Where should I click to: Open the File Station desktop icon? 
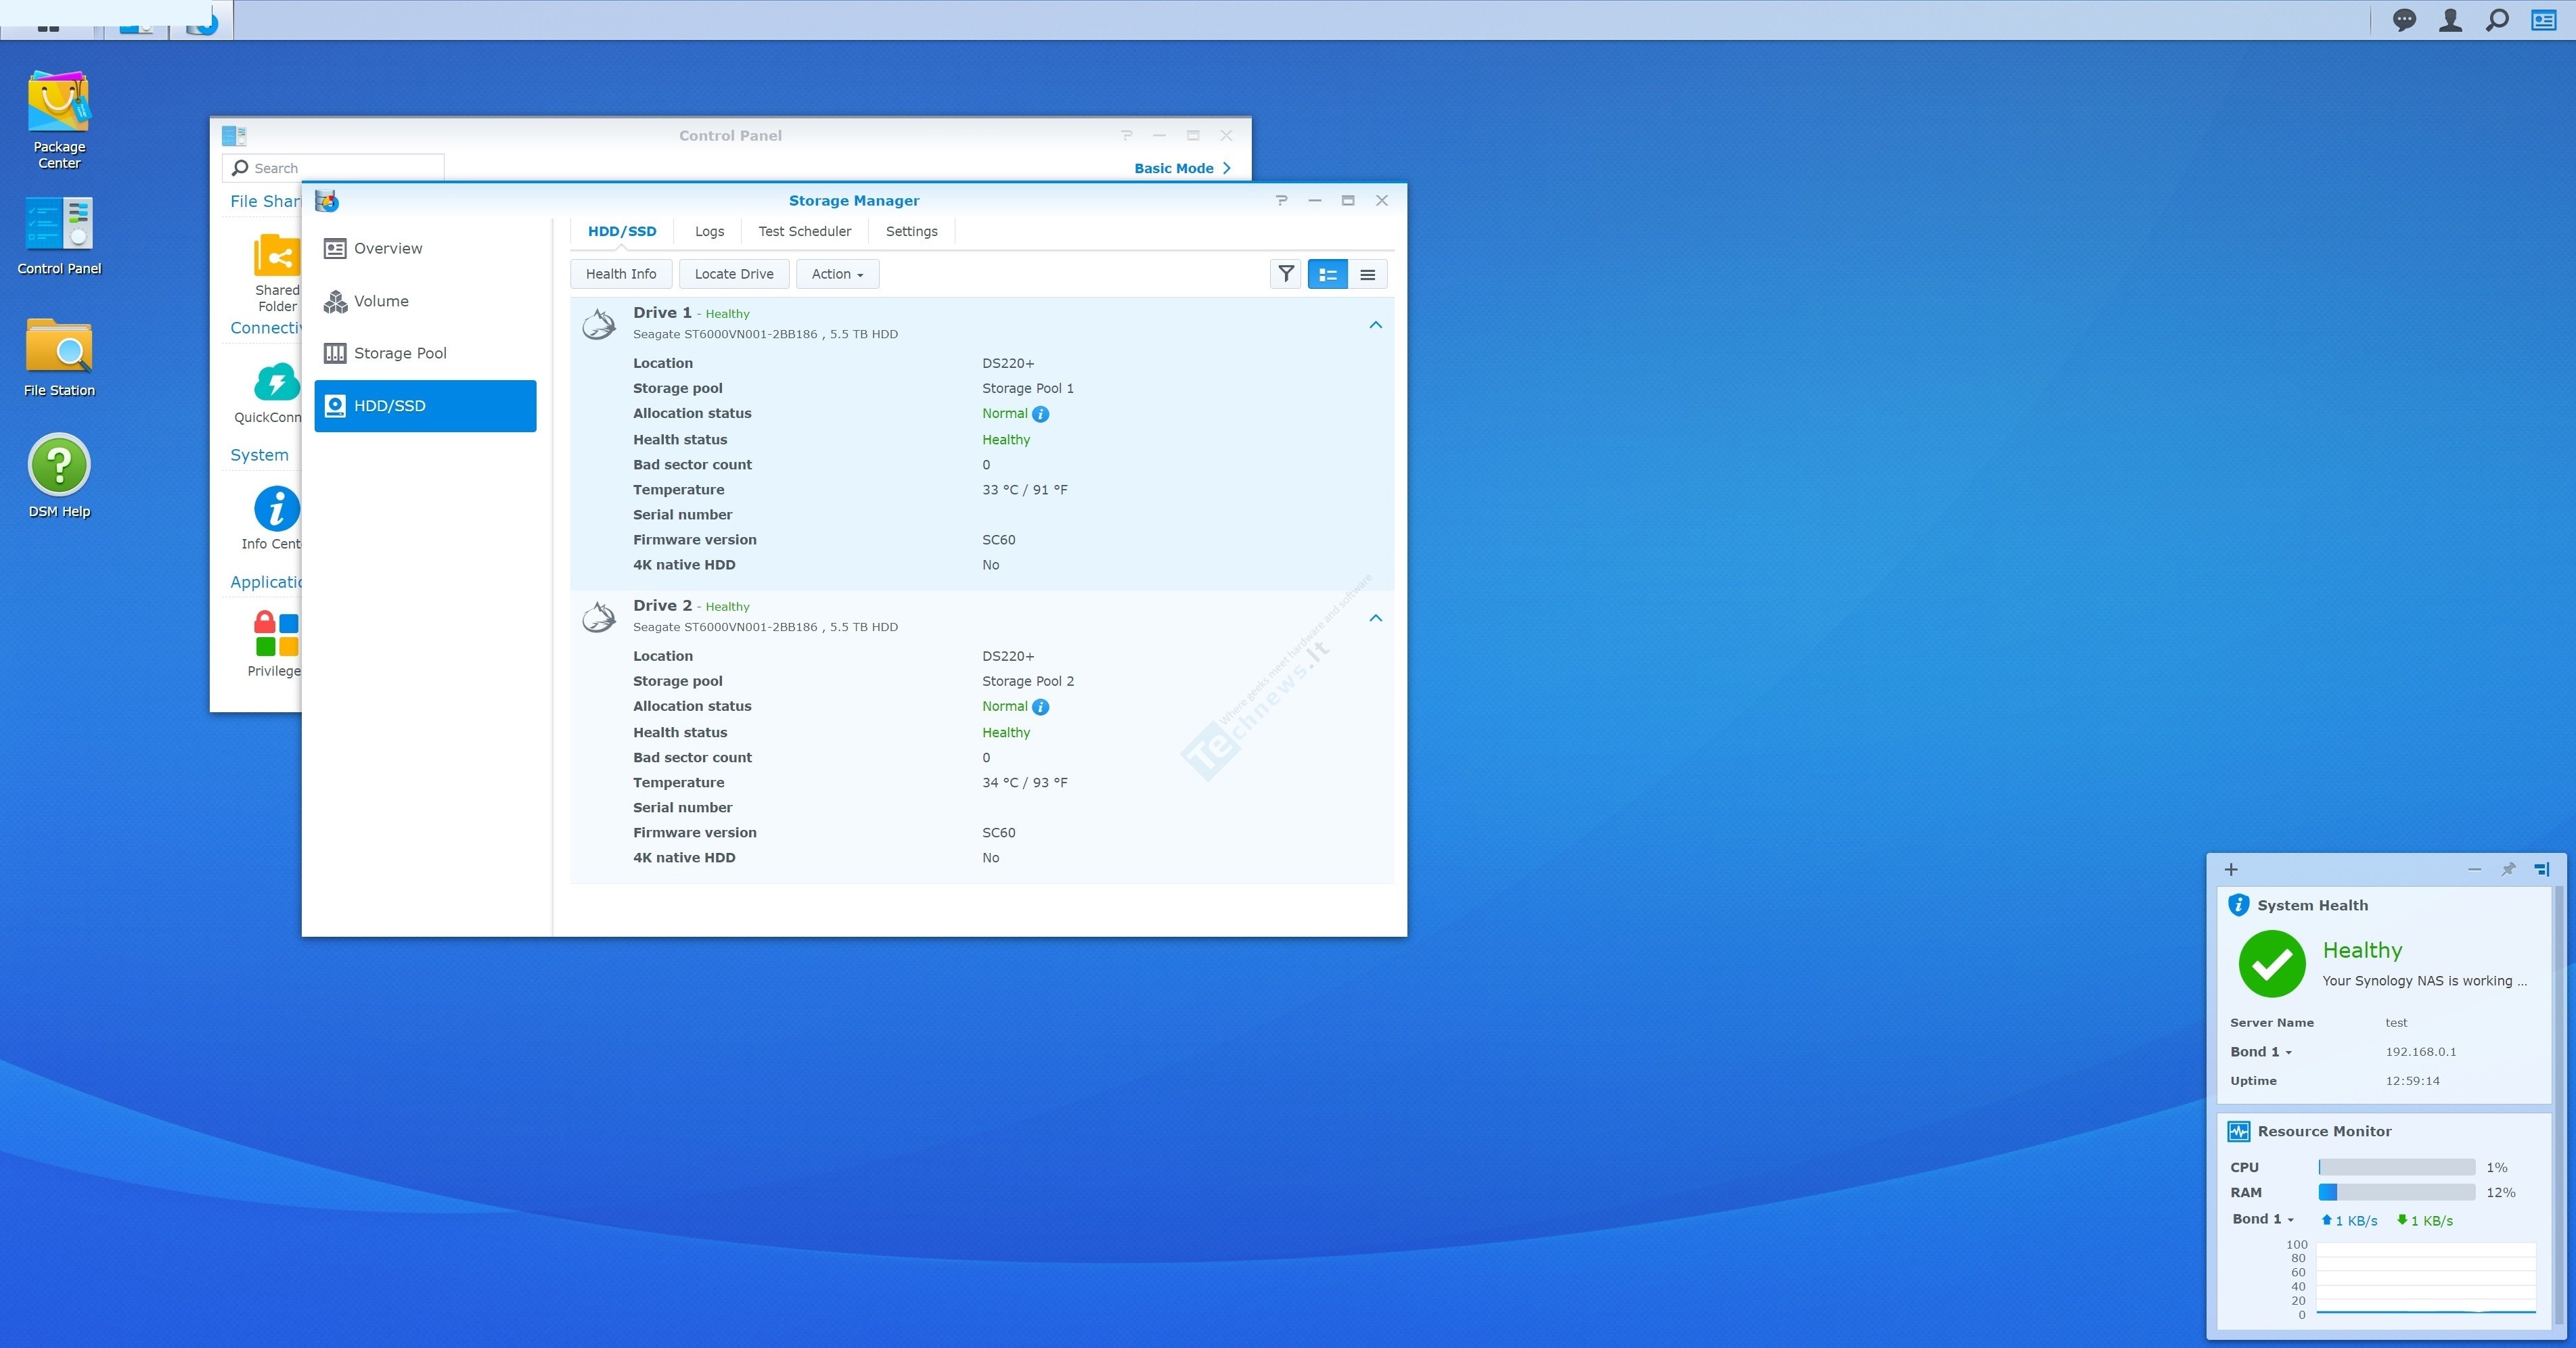(x=59, y=356)
